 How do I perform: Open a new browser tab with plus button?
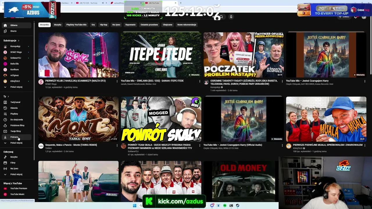(x=181, y=3)
